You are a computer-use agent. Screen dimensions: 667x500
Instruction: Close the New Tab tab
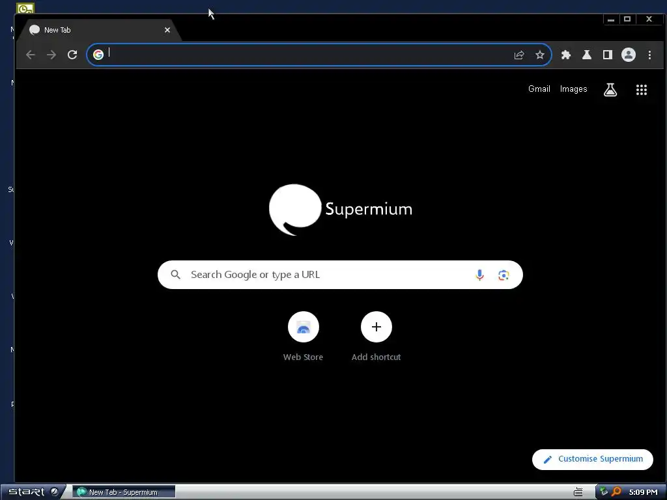coord(167,30)
